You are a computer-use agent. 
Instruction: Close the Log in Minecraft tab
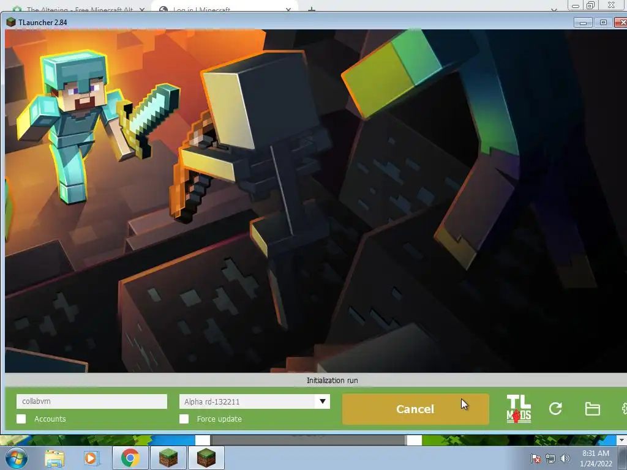pos(288,9)
